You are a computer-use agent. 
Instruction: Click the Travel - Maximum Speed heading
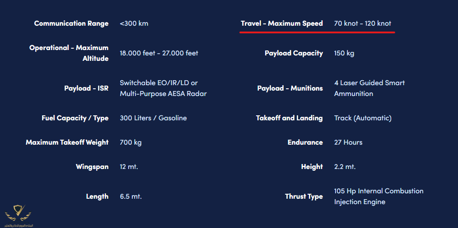(282, 23)
